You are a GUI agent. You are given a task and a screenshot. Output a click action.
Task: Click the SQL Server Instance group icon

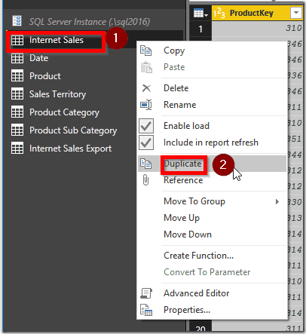tap(17, 21)
